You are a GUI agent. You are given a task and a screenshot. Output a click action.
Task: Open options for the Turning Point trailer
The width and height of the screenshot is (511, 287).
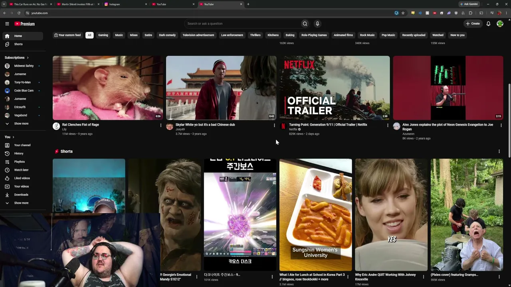388,126
